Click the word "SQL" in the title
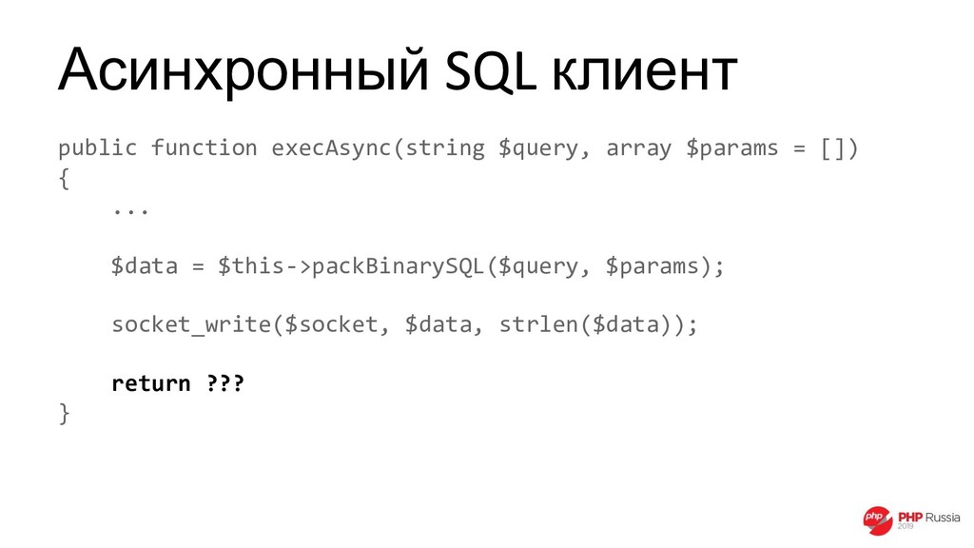 pyautogui.click(x=491, y=70)
